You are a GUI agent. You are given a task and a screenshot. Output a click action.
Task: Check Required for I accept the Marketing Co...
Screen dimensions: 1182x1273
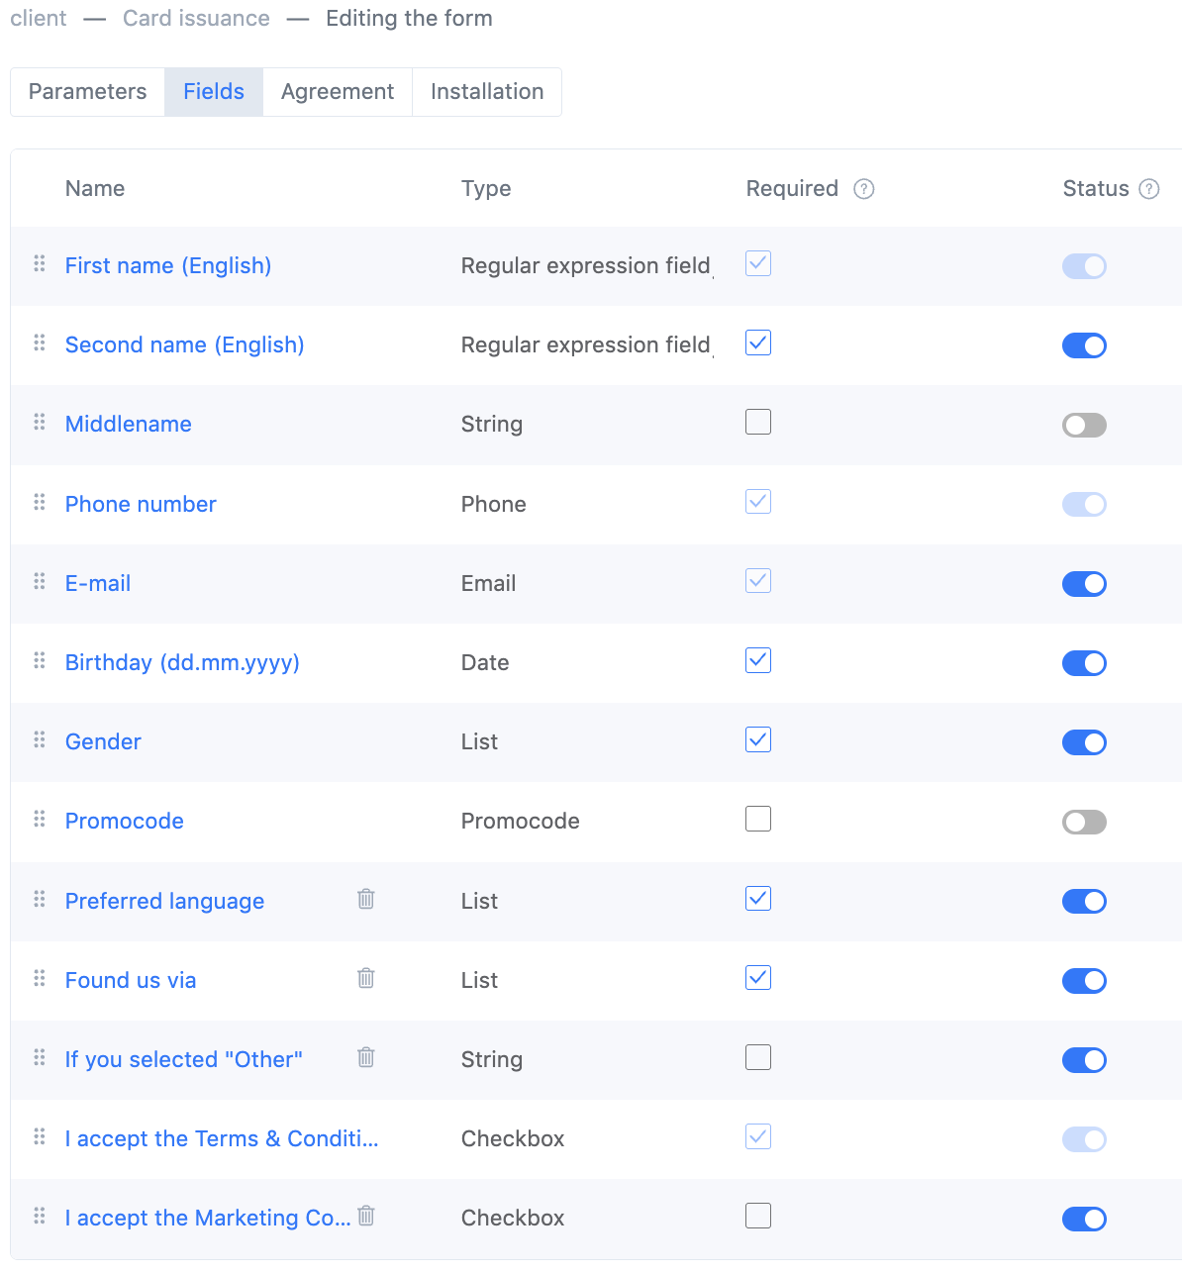758,1216
